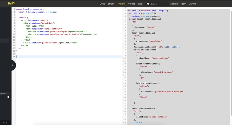Click the Babel logo
Image resolution: width=232 pixels, height=125 pixels.
click(x=12, y=3)
